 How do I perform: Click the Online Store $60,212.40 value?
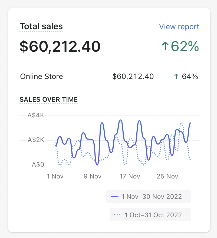pos(133,77)
